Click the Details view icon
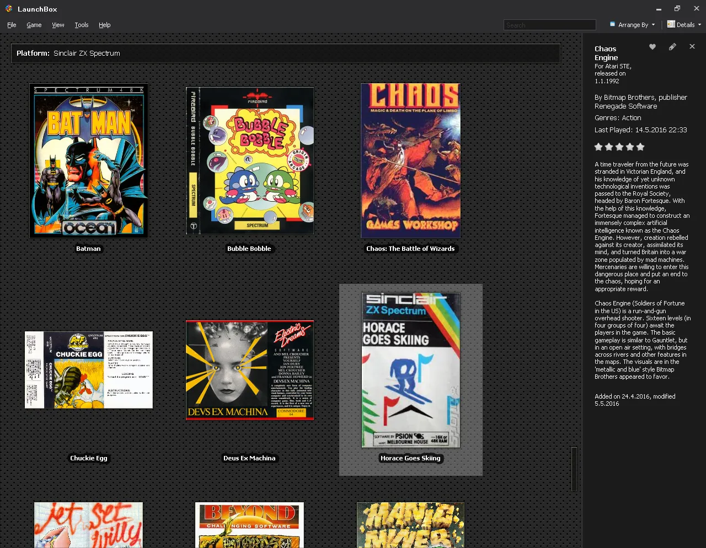Image resolution: width=706 pixels, height=548 pixels. 671,24
